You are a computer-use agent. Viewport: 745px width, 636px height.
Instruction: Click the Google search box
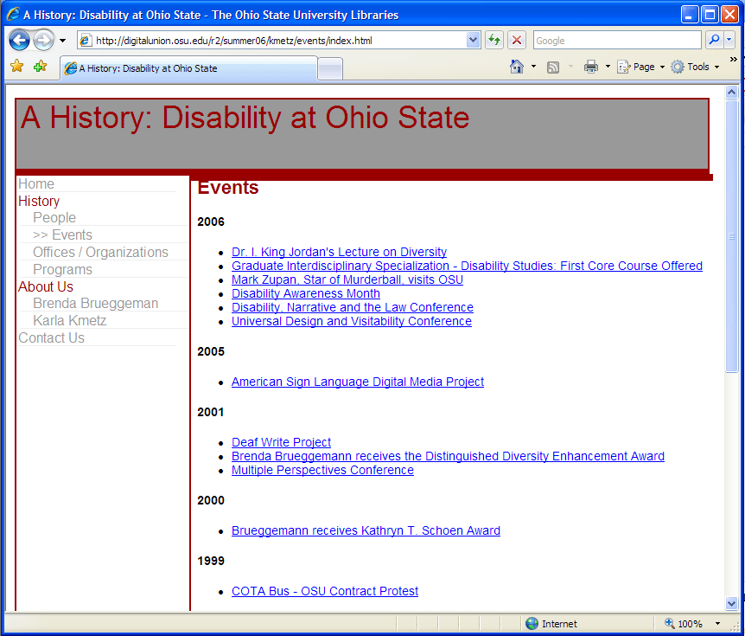[x=617, y=41]
